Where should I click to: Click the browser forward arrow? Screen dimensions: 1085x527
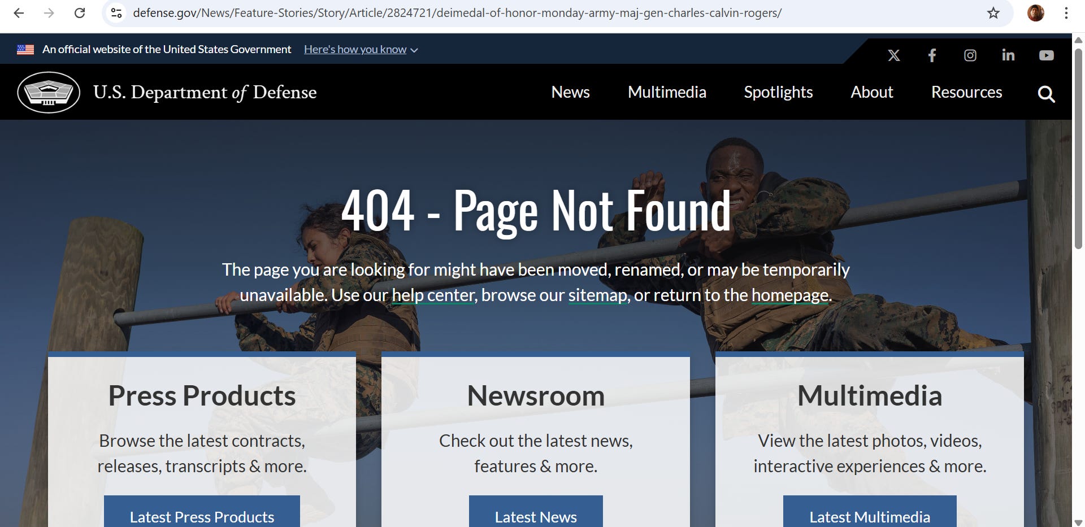[x=49, y=13]
